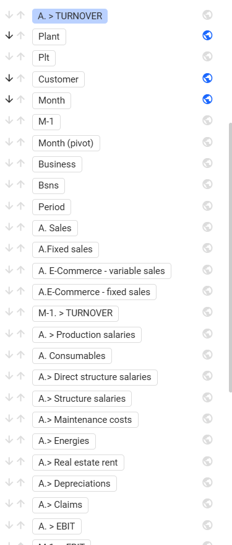This screenshot has width=232, height=545.
Task: Enable globe icon for A. > EBIT
Action: point(207,525)
